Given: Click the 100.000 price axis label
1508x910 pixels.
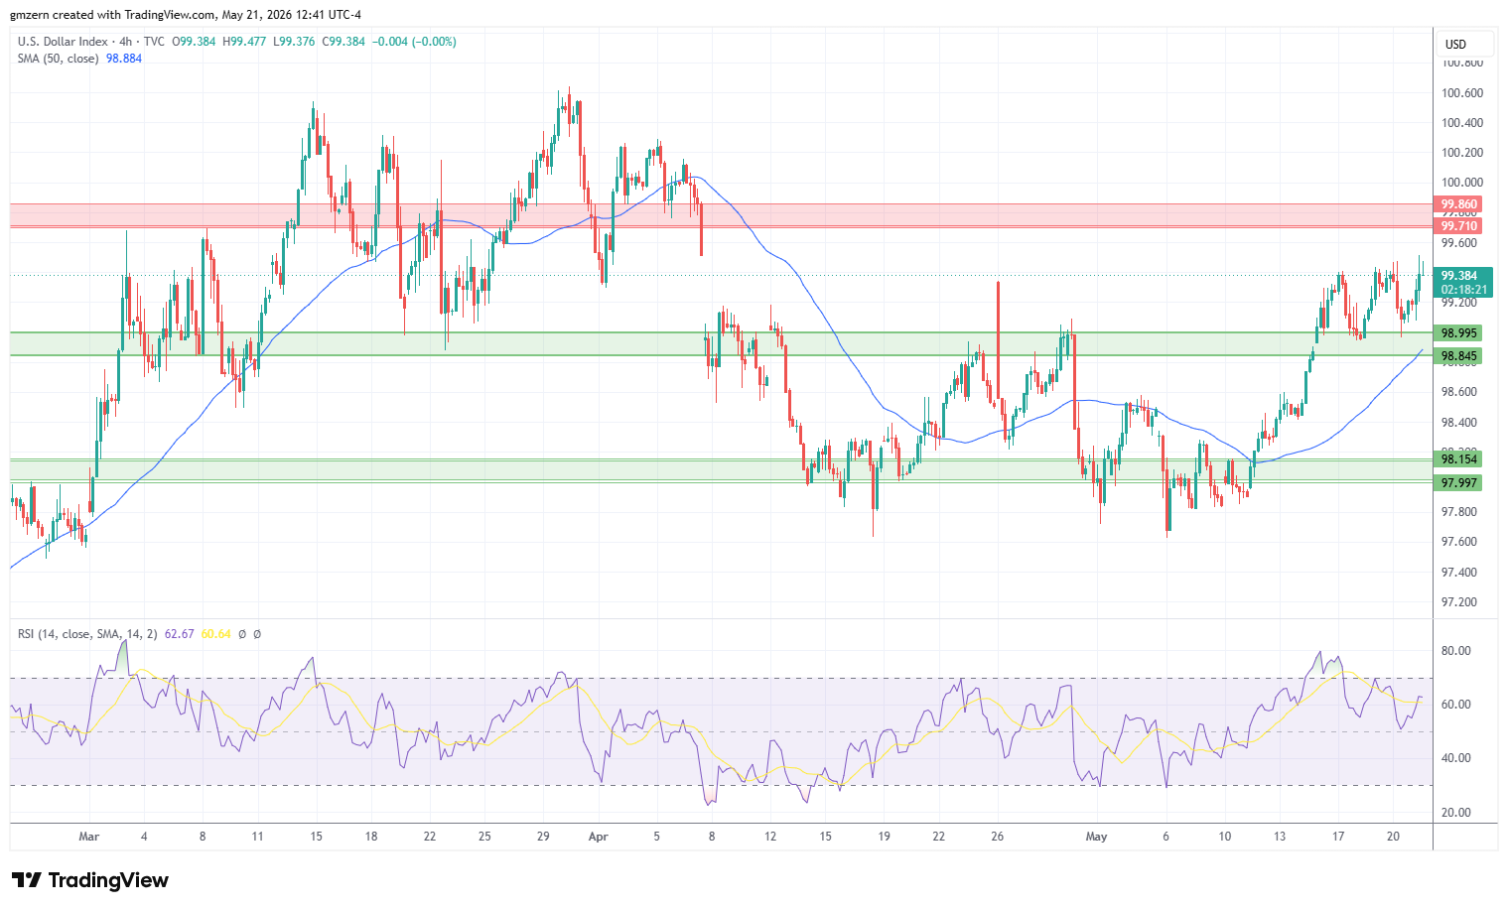Looking at the screenshot, I should (x=1462, y=183).
